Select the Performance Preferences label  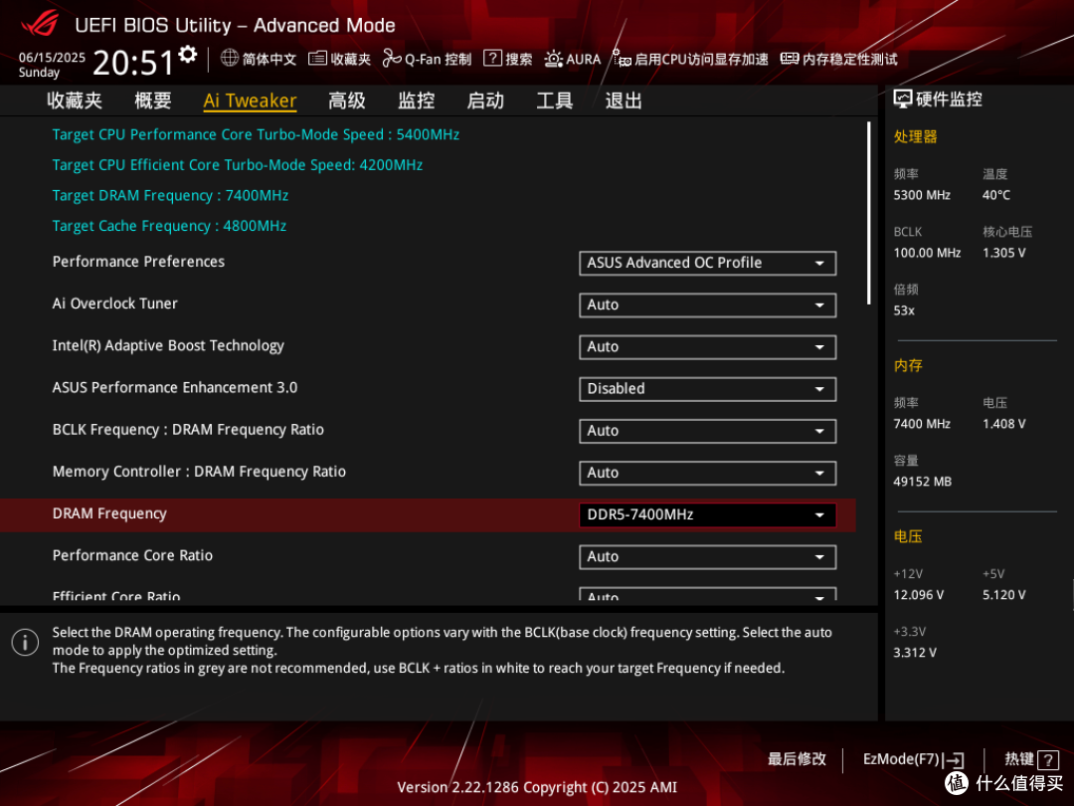pyautogui.click(x=138, y=261)
